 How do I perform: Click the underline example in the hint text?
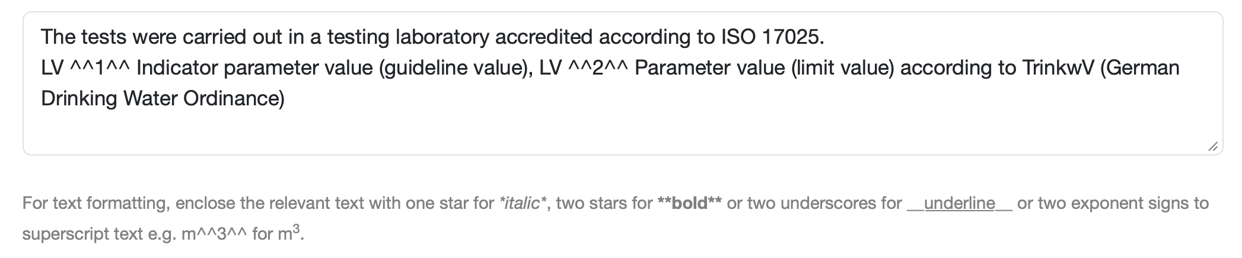(959, 204)
